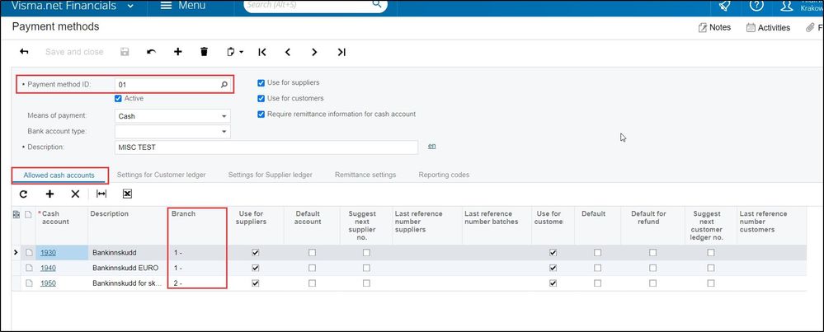Click the undo icon in toolbar
Screen dimensions: 824x332
coord(151,52)
